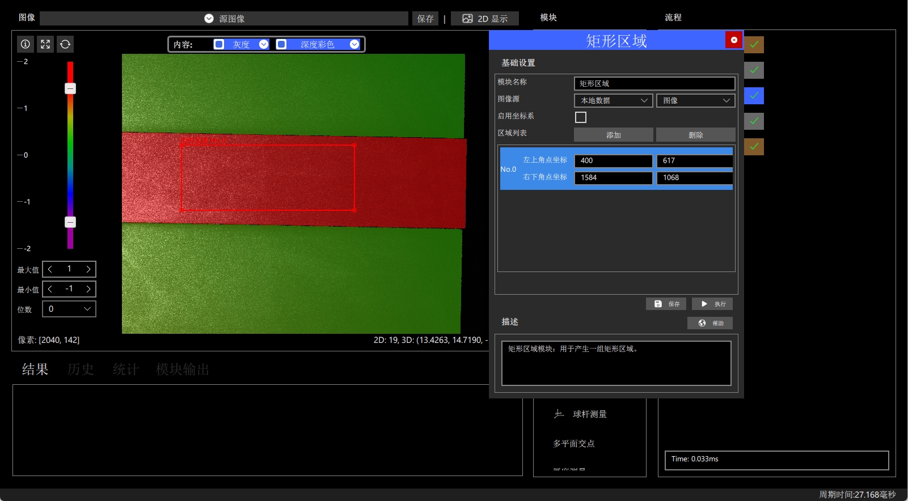Viewport: 908px width, 501px height.
Task: Click the upper color scale slider handle
Action: coord(70,88)
